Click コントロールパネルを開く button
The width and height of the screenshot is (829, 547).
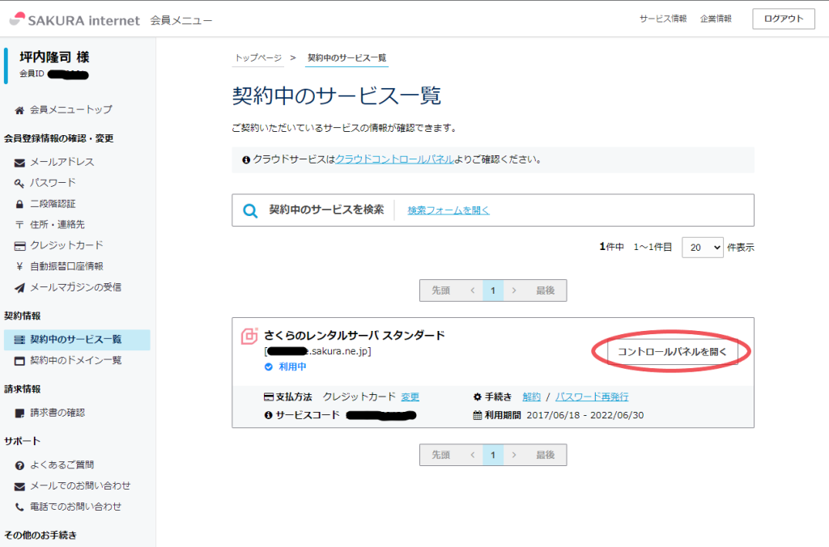coord(672,352)
